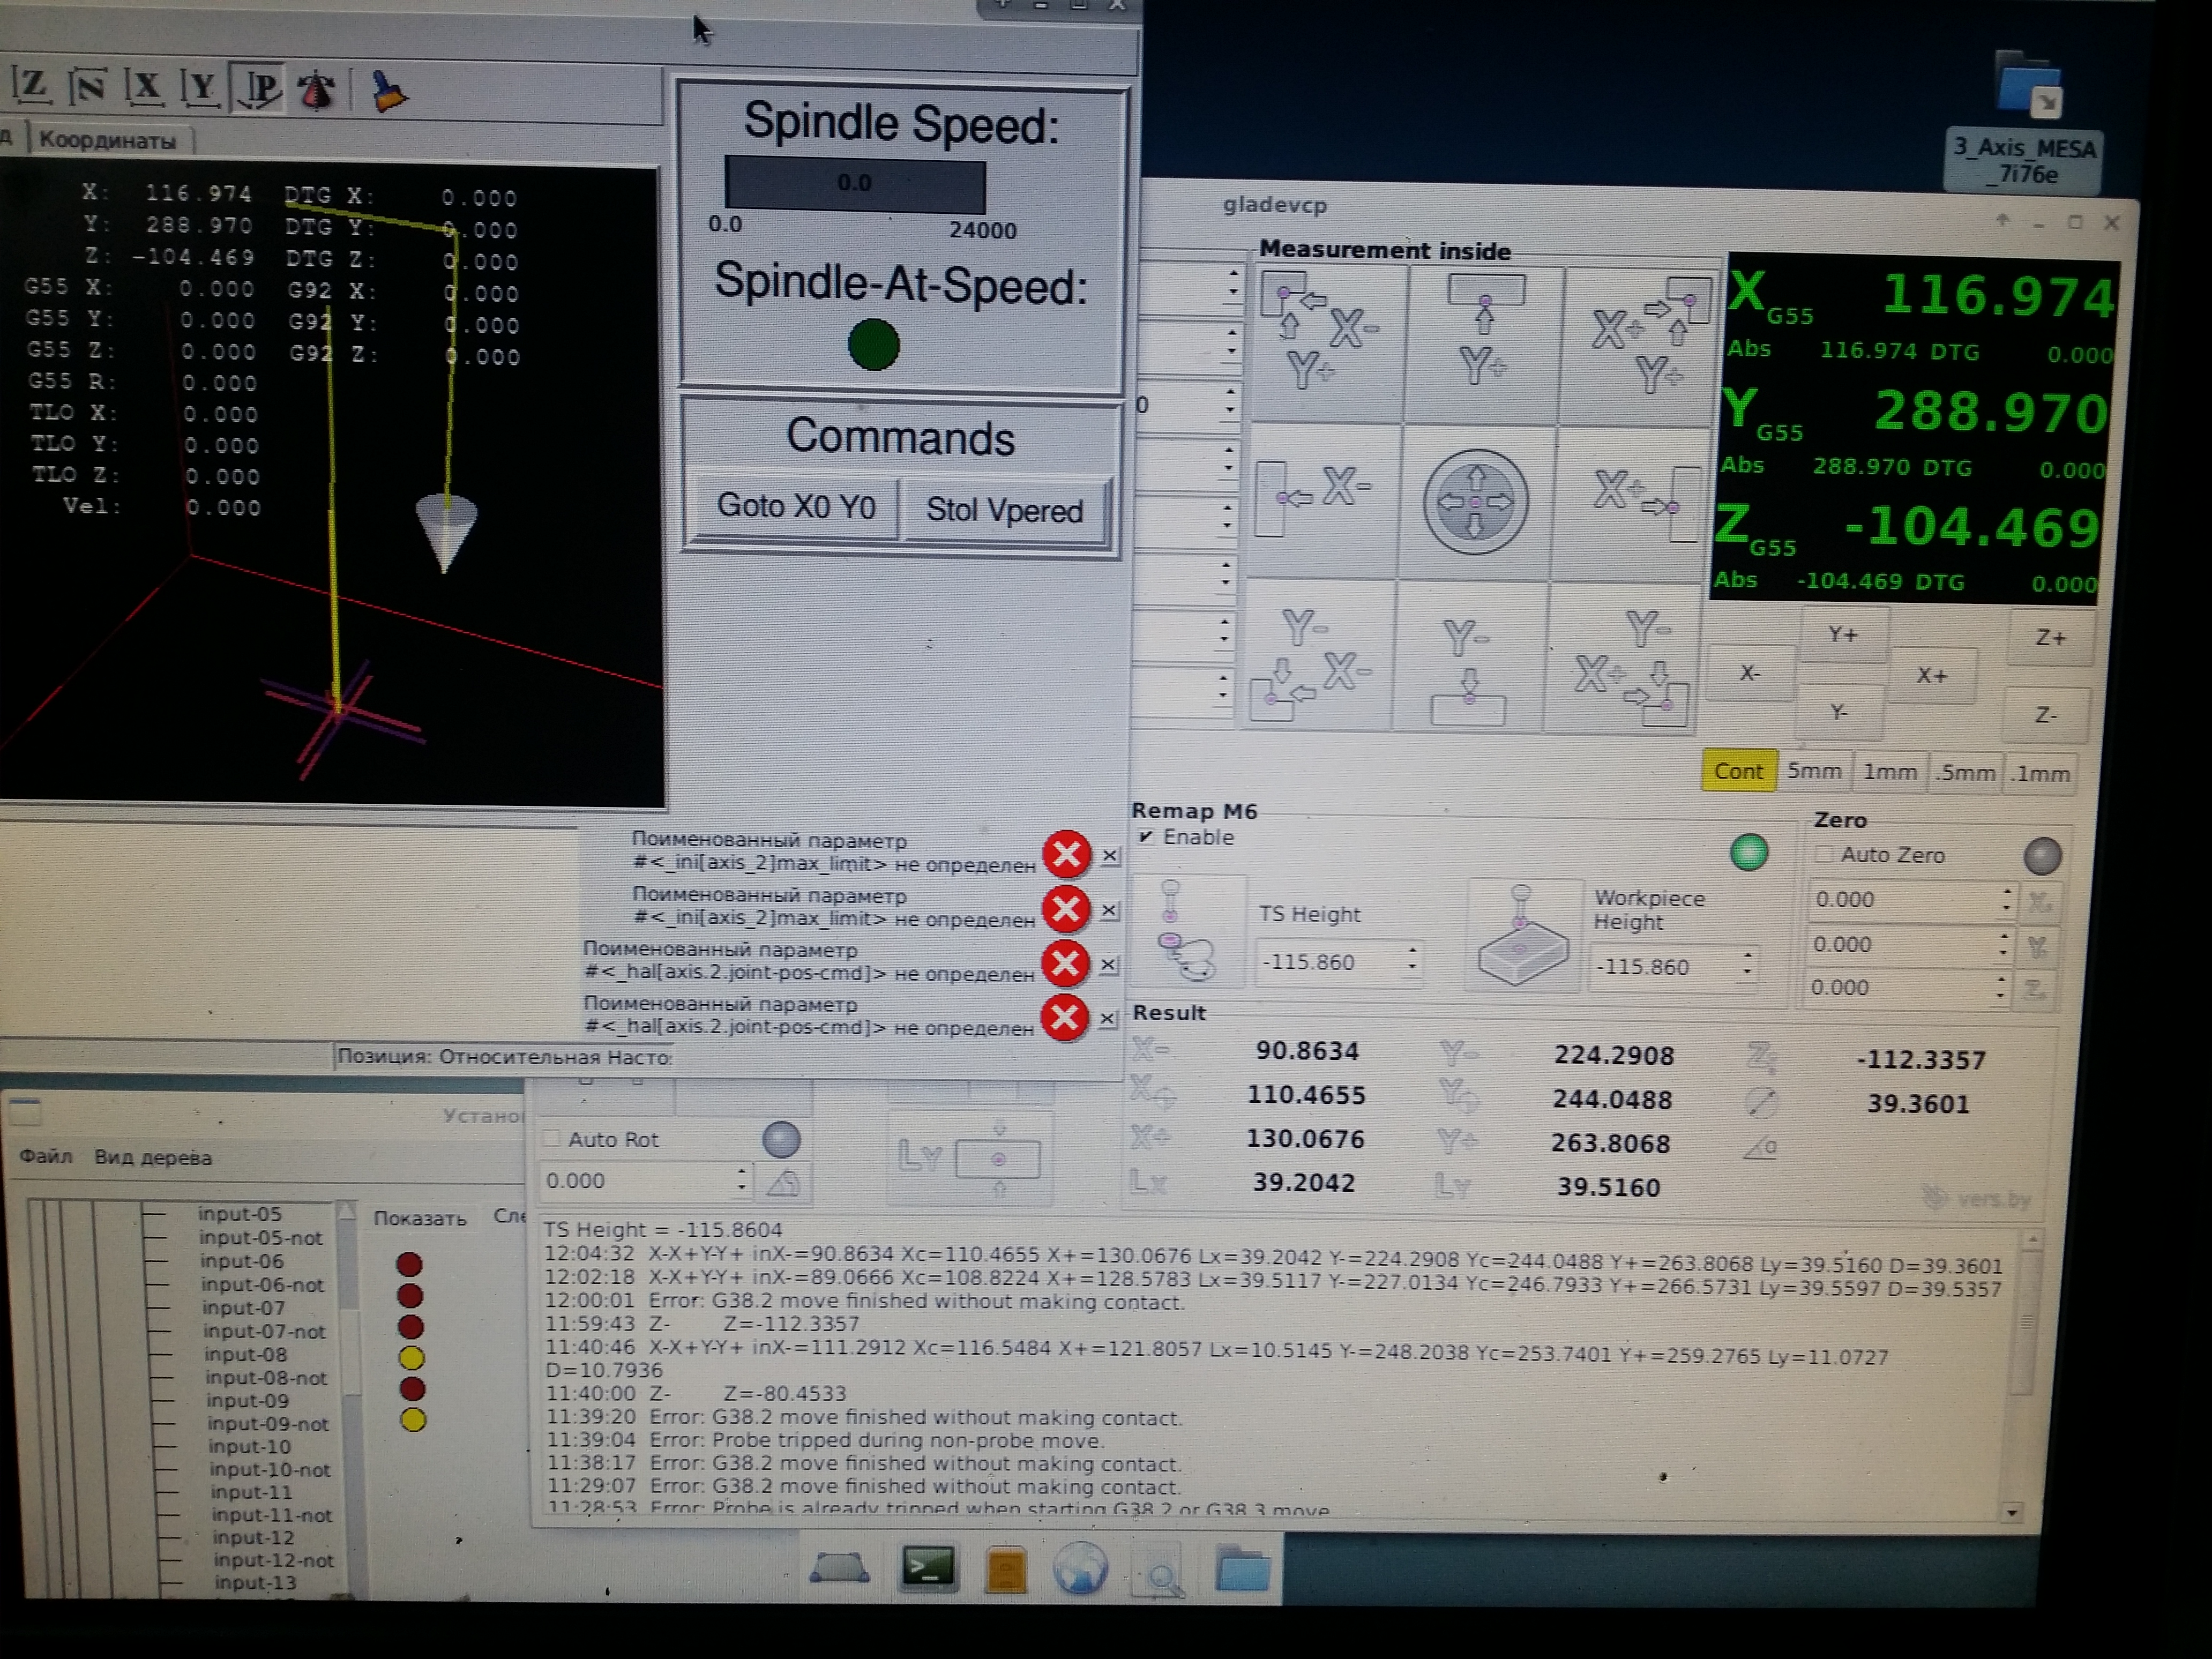
Task: Select the 1mm jog increment button
Action: [x=1889, y=772]
